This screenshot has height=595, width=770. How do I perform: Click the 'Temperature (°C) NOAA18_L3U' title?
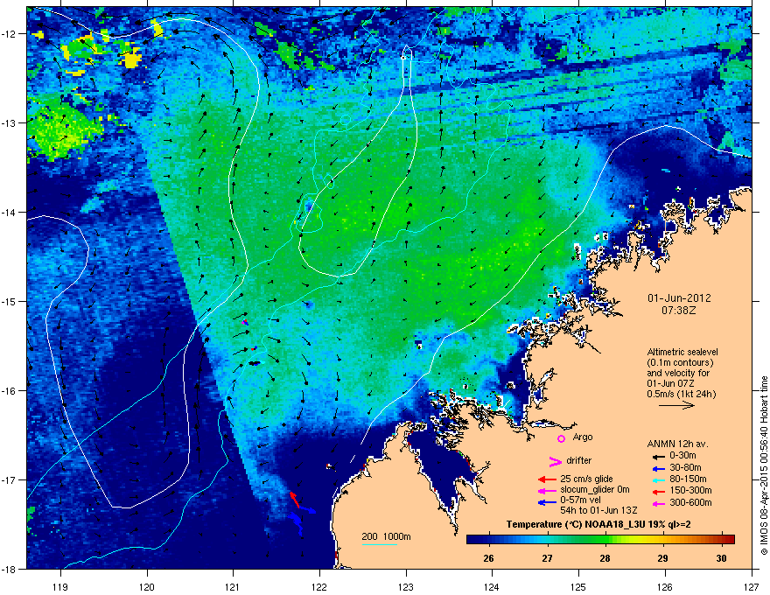(x=598, y=524)
